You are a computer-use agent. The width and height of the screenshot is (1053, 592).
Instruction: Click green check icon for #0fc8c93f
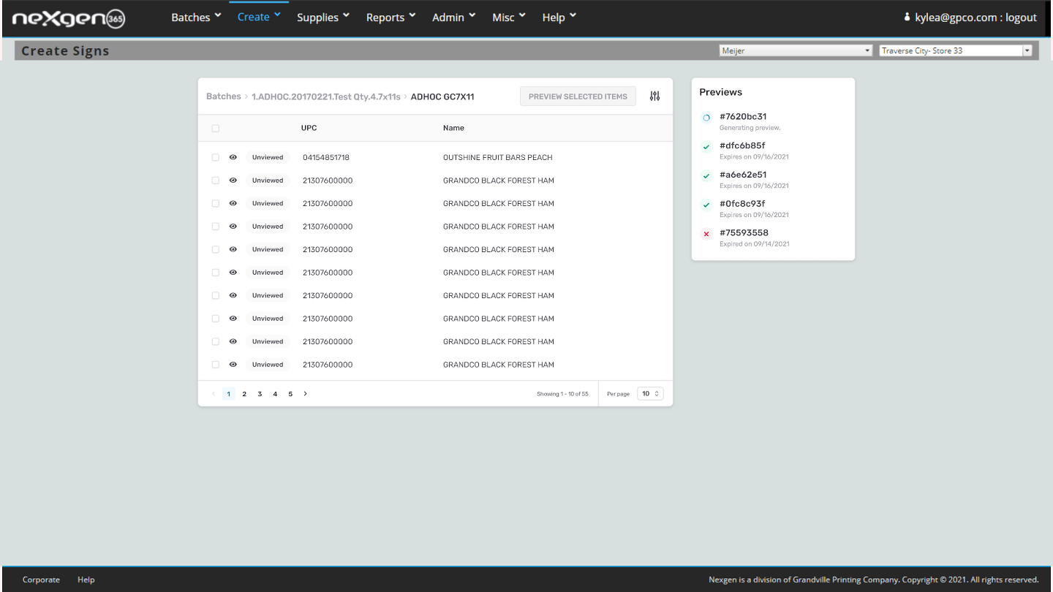pyautogui.click(x=706, y=205)
